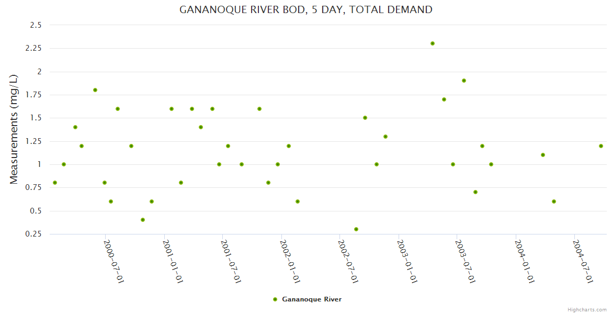Click the first data point at far left
The width and height of the screenshot is (612, 314).
55,183
